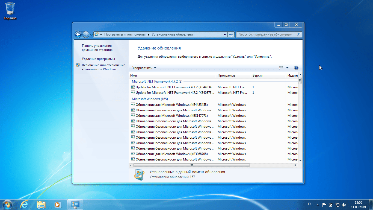The width and height of the screenshot is (373, 210).
Task: Click the double chevron at breadcrumb start
Action: click(101, 34)
